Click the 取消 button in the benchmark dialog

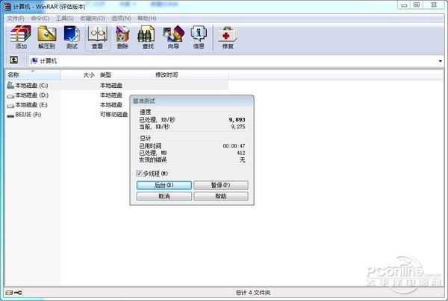164,196
